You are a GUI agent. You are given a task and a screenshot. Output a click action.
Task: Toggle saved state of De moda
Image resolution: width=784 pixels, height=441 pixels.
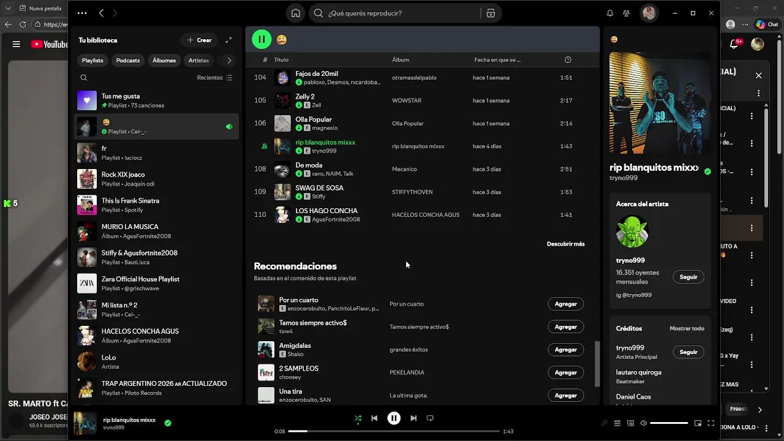pyautogui.click(x=299, y=173)
